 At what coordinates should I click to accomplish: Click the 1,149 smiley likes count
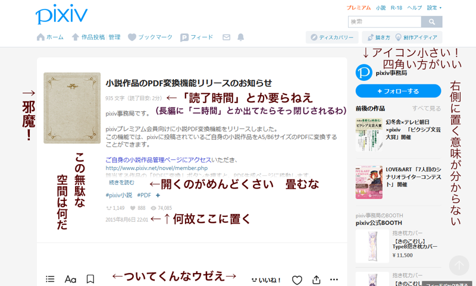click(x=115, y=208)
